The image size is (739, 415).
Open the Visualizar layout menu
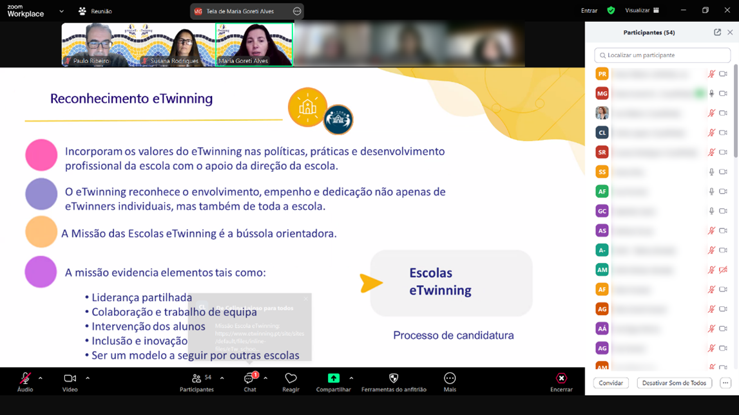642,10
